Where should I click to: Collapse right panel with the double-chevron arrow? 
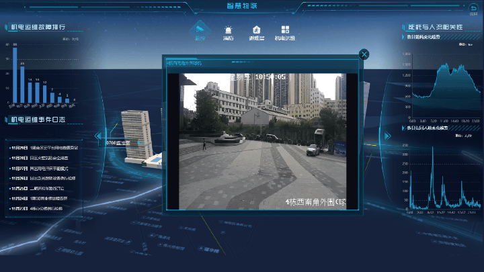(387, 136)
